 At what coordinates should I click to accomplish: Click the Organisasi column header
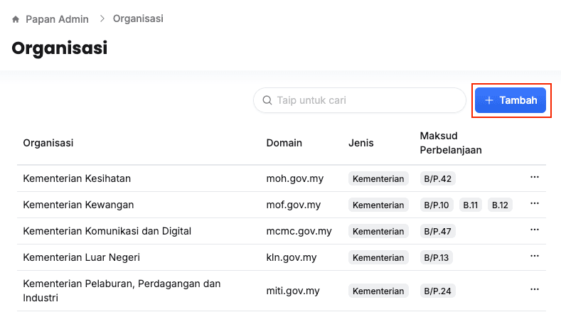[x=48, y=143]
